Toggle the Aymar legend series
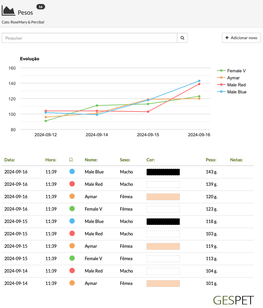Screen dimensions: 263x308 [228, 78]
